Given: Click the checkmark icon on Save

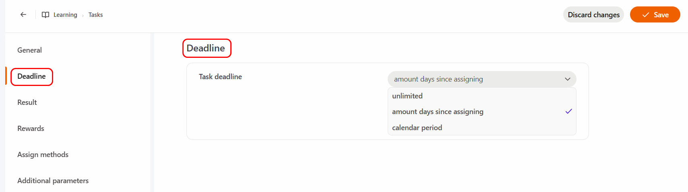Looking at the screenshot, I should point(646,15).
